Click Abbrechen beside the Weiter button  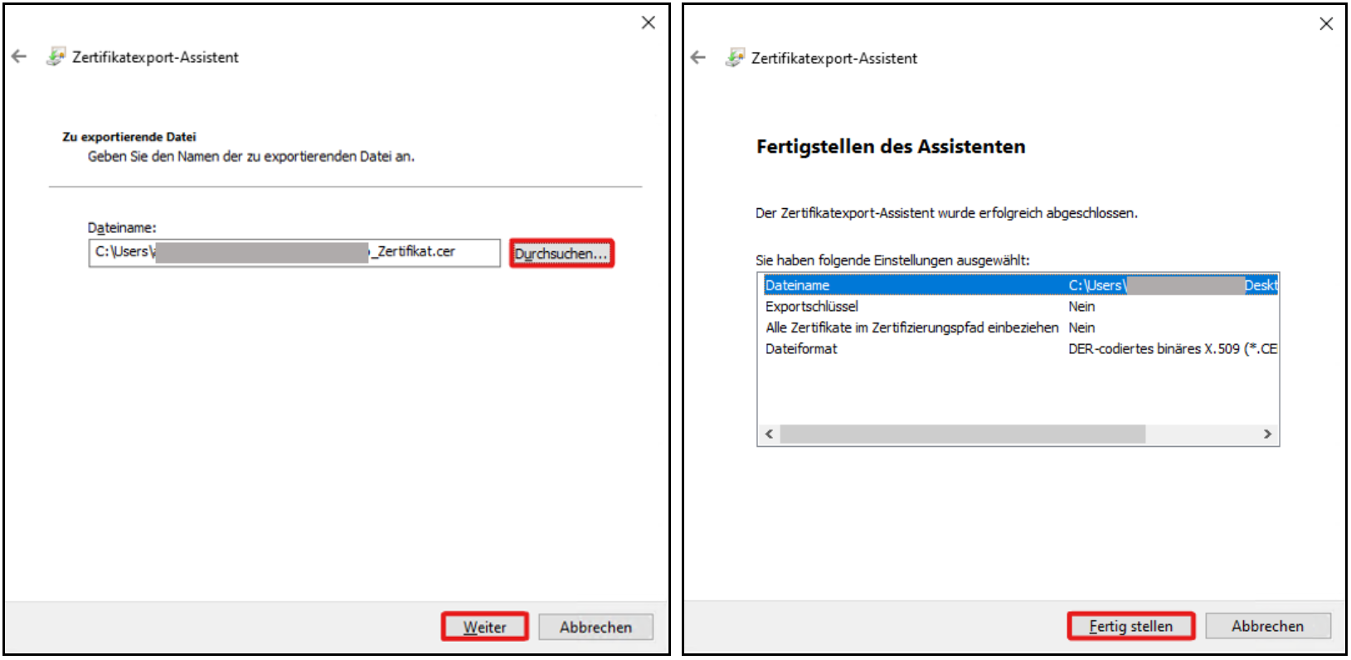[x=595, y=627]
